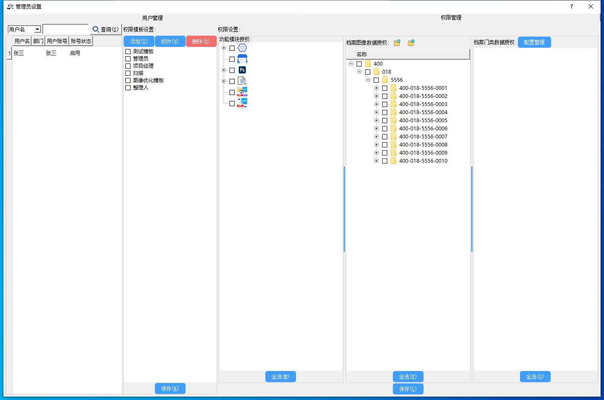Image resolution: width=604 pixels, height=400 pixels.
Task: Enable checkbox for folder 400-018-5556-0005
Action: (x=385, y=121)
